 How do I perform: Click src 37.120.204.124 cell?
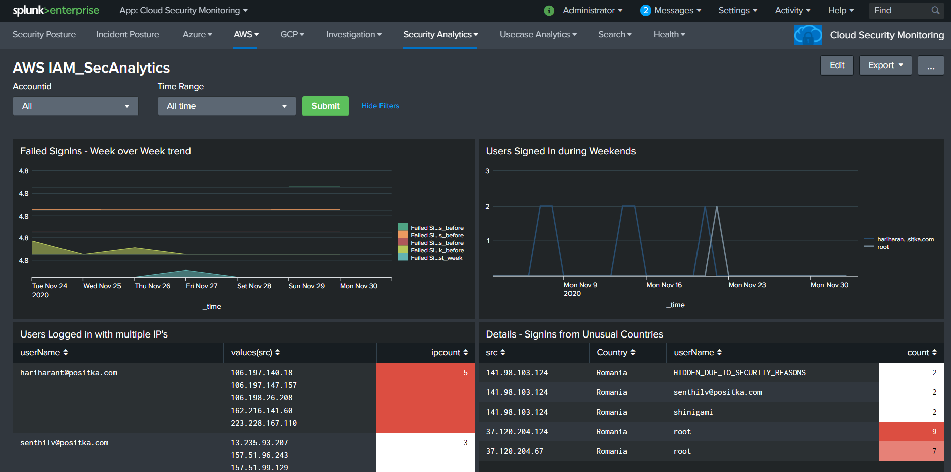point(517,432)
